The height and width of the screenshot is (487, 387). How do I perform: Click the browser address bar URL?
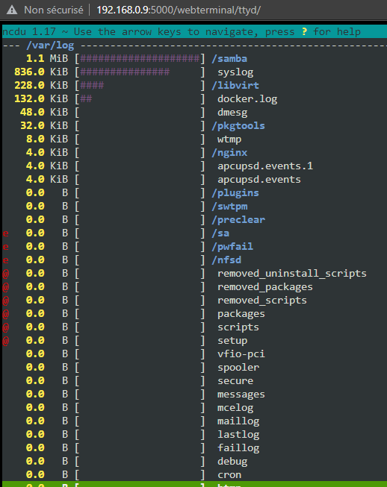point(179,10)
